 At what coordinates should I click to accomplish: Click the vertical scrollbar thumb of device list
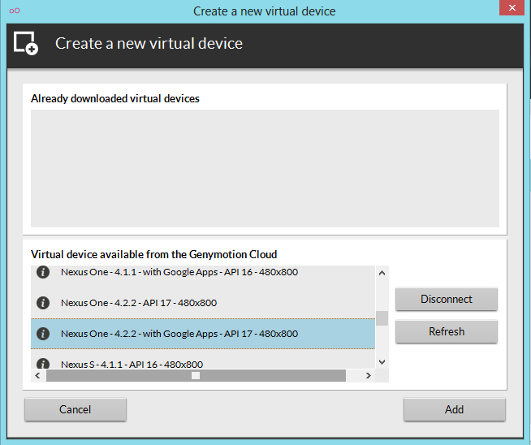(x=382, y=318)
